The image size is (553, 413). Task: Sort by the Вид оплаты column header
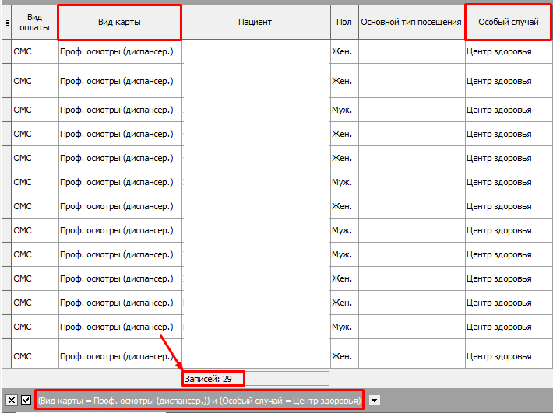[x=34, y=23]
